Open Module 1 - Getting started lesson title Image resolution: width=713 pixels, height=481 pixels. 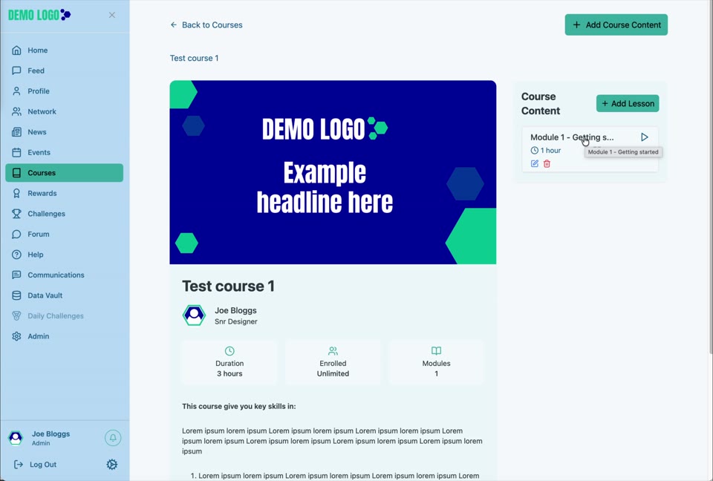[x=572, y=137]
